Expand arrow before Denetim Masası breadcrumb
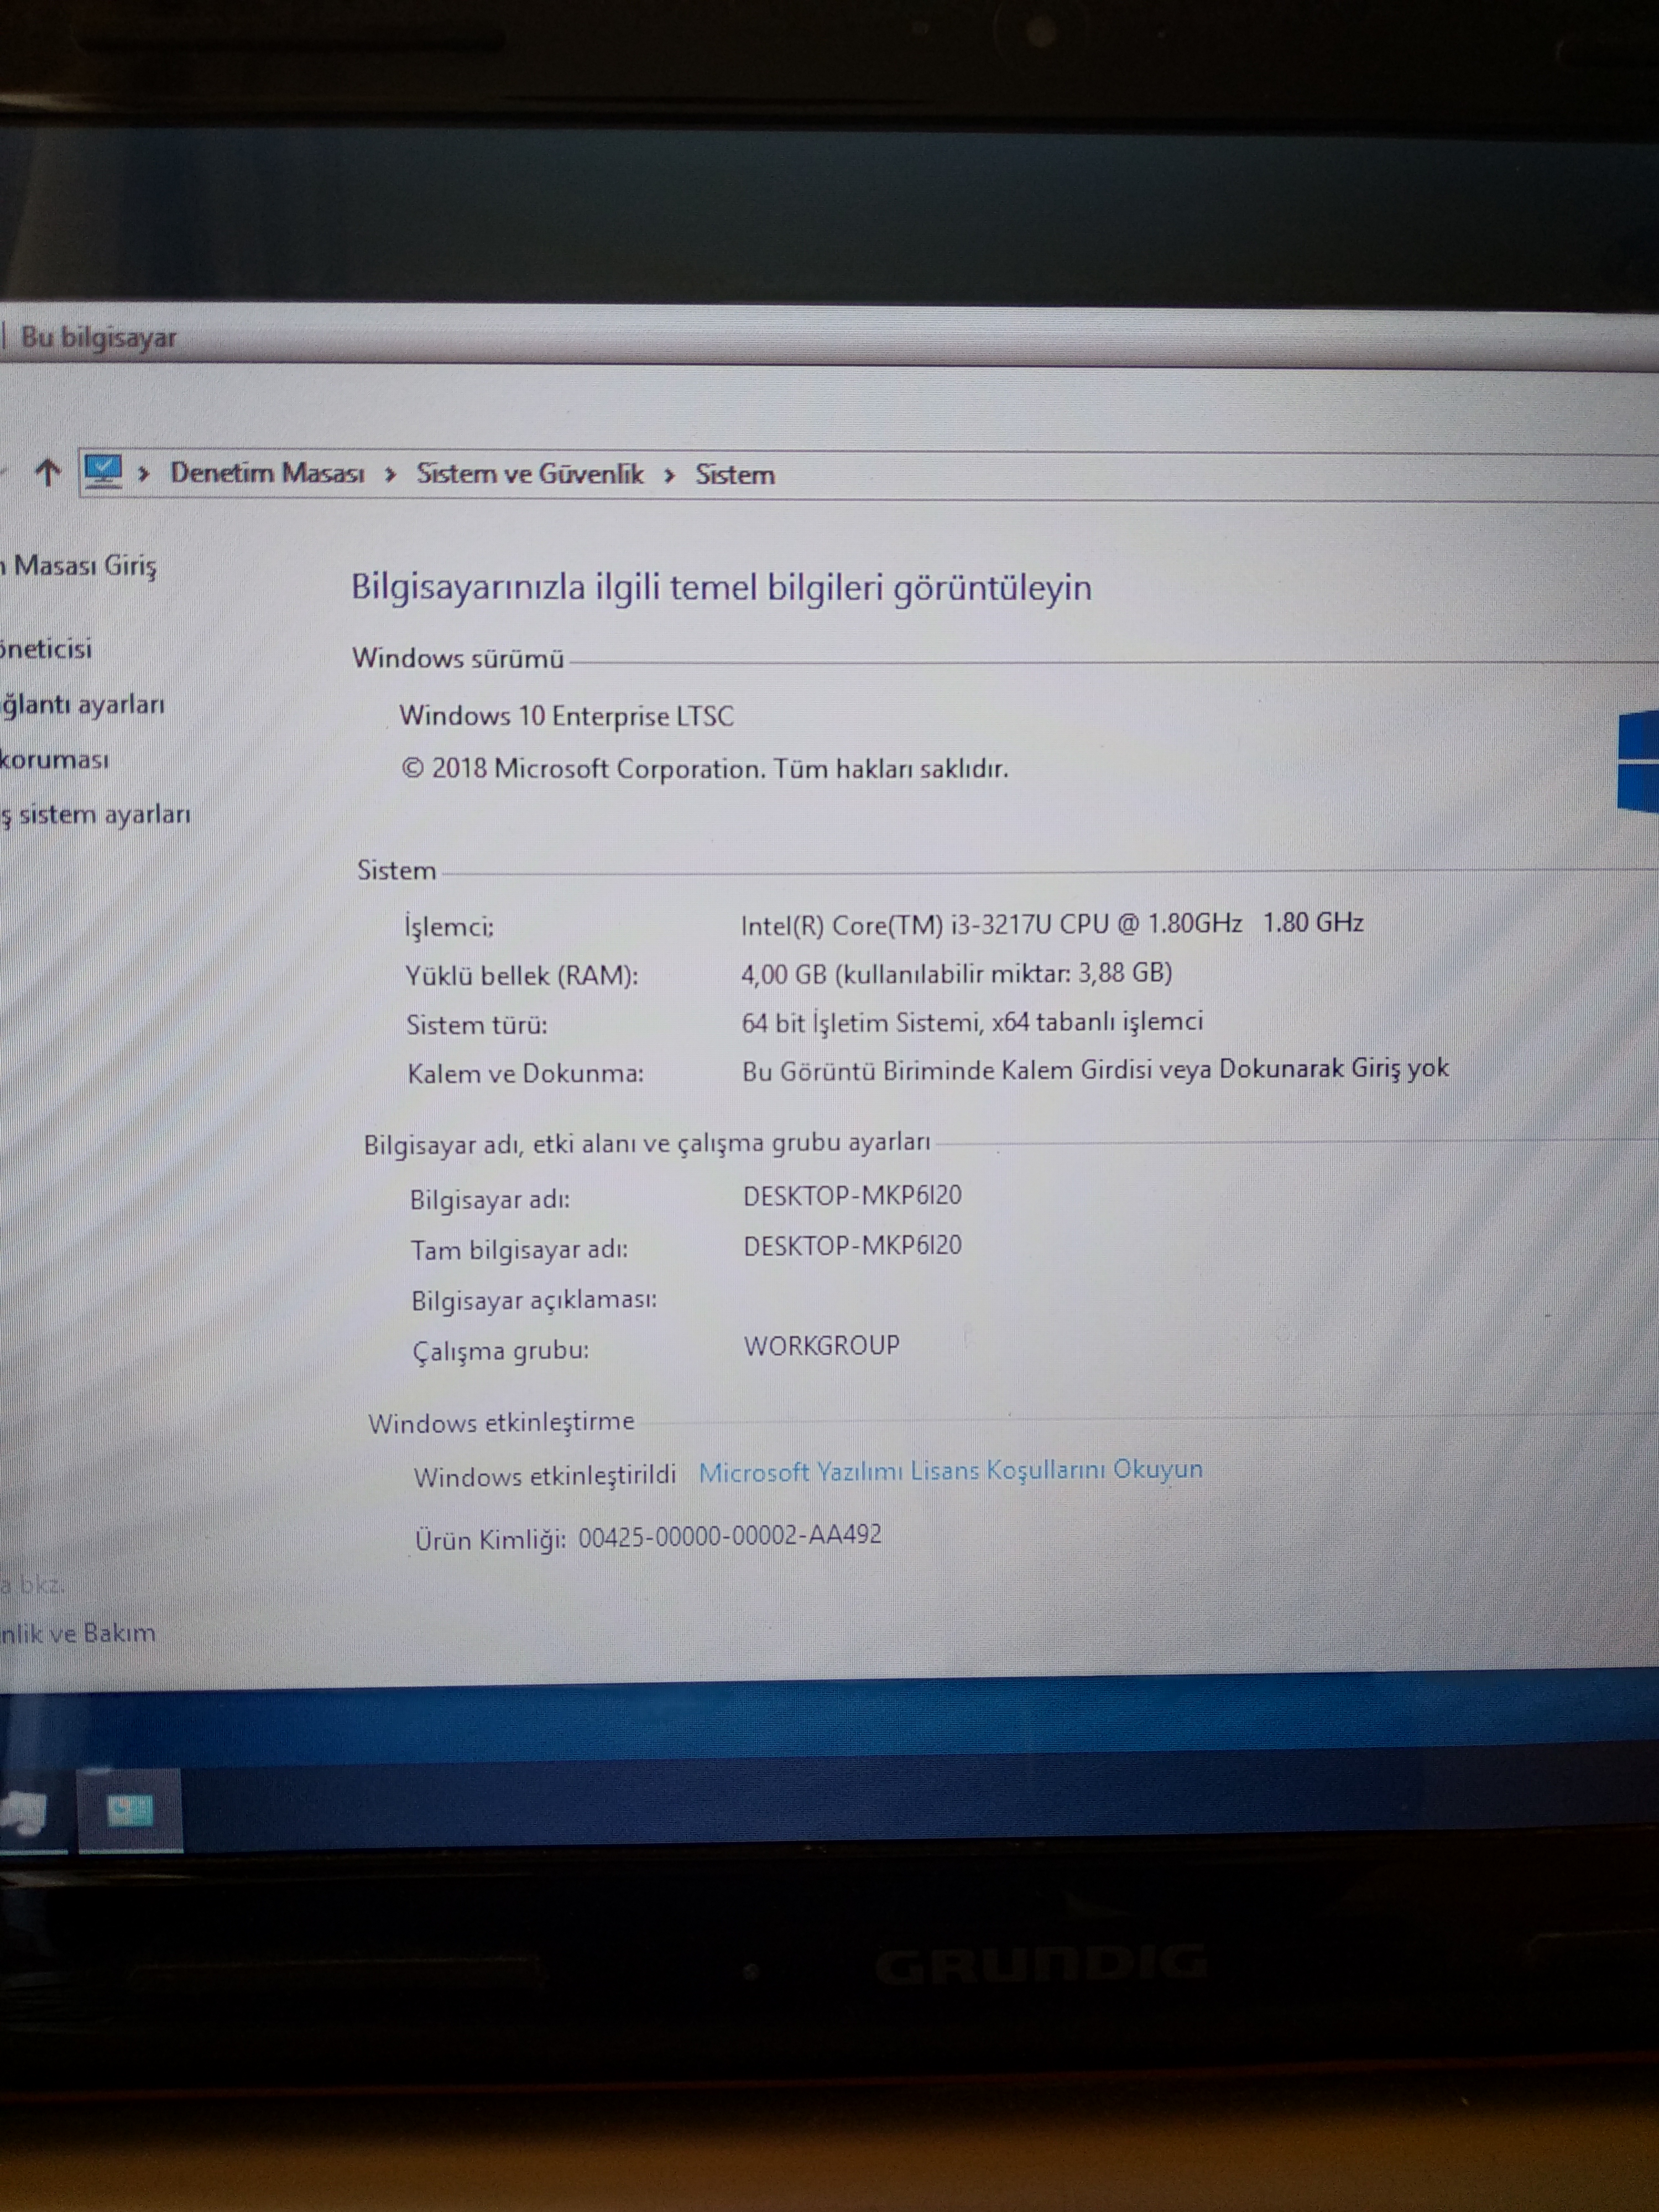The image size is (1659, 2212). coord(144,473)
